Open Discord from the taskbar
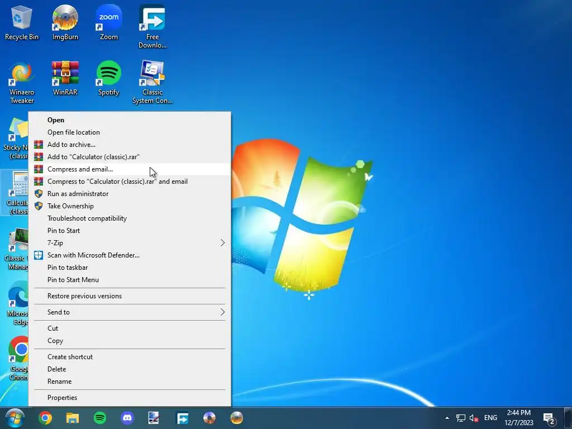The width and height of the screenshot is (572, 429). pos(127,418)
